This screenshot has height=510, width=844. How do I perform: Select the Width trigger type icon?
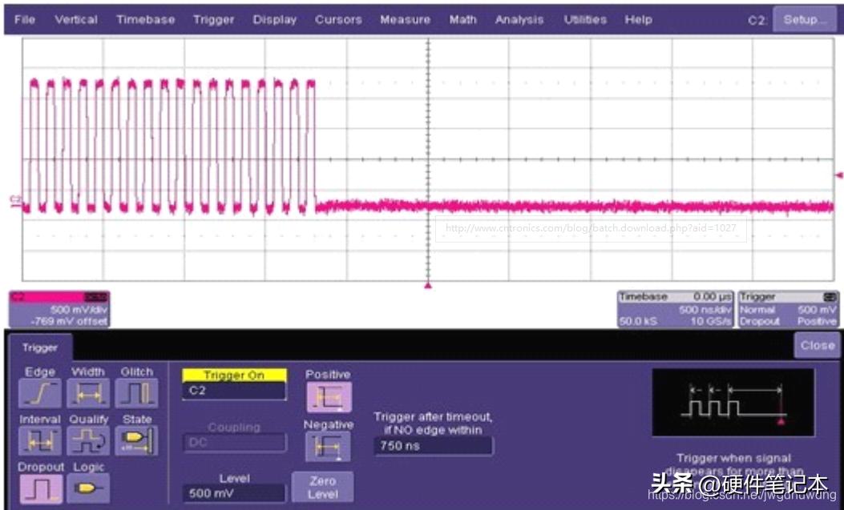point(88,393)
